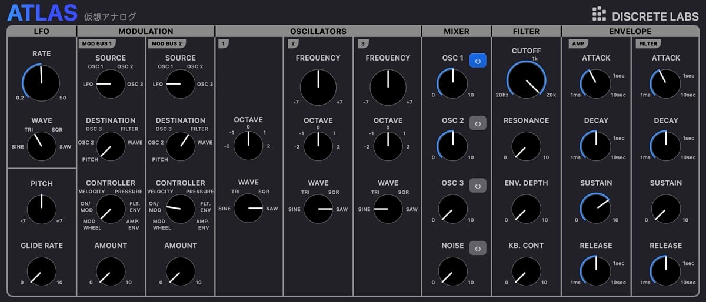The width and height of the screenshot is (706, 302).
Task: Click the GLIDE RATE knob
Action: (42, 271)
